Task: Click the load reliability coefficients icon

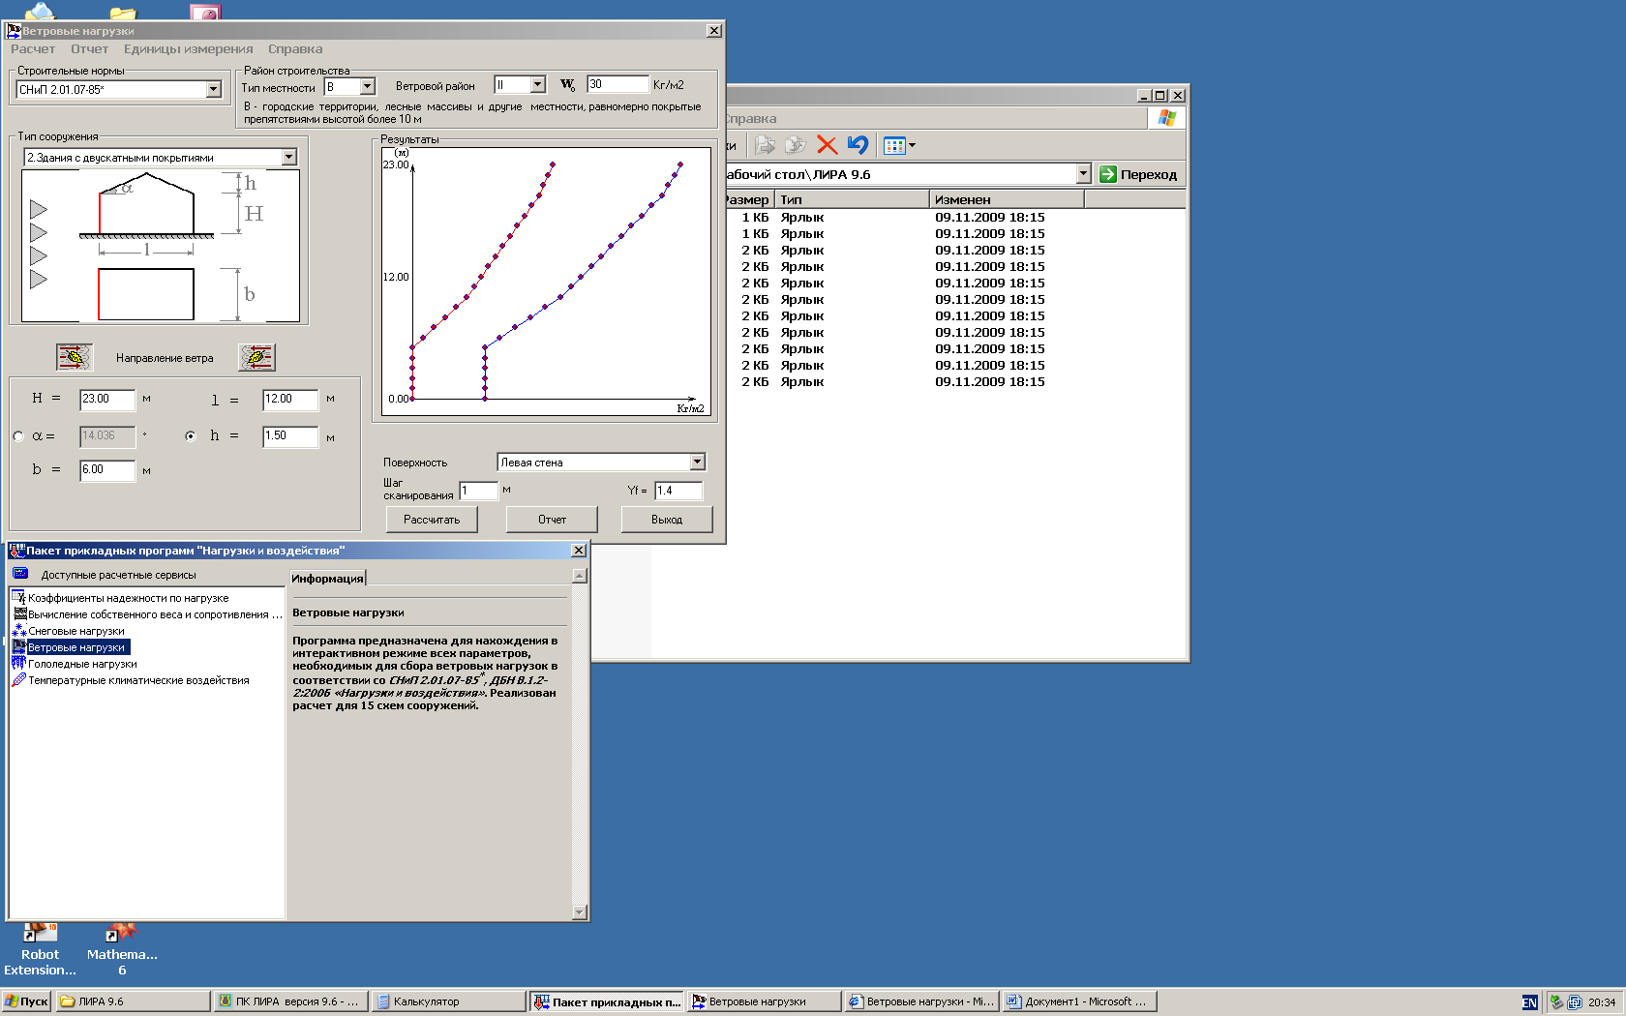Action: tap(19, 598)
